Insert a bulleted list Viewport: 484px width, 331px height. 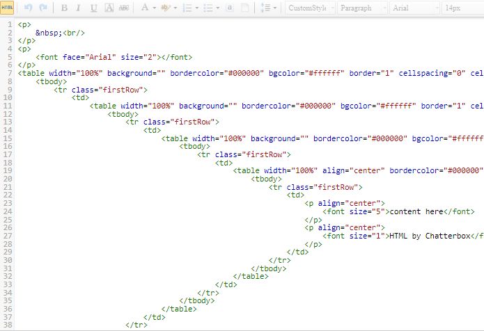click(x=208, y=8)
